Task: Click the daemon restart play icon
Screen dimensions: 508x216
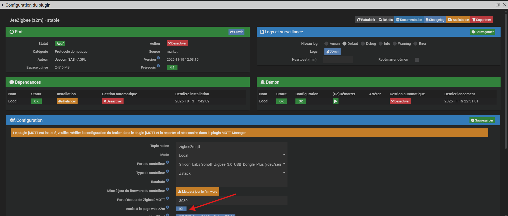Action: (335, 101)
